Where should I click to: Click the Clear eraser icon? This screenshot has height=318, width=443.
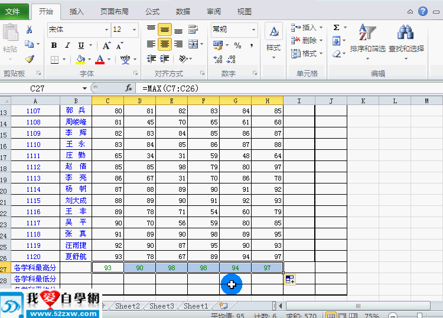[336, 54]
